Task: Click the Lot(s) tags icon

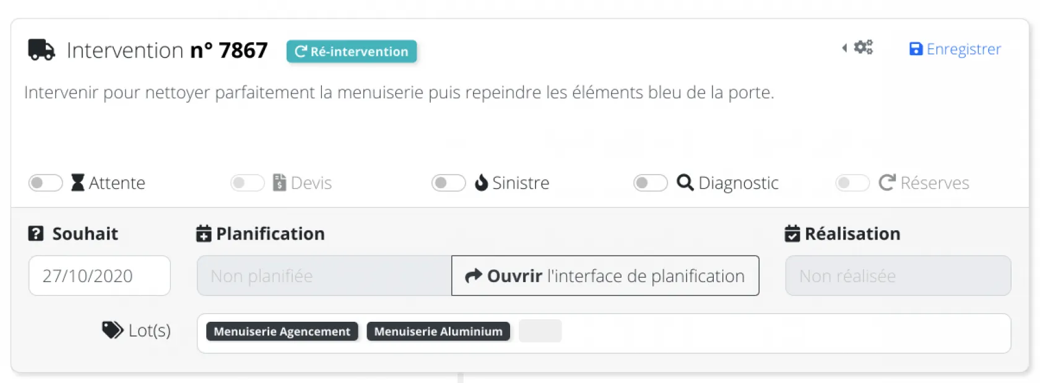Action: coord(112,330)
